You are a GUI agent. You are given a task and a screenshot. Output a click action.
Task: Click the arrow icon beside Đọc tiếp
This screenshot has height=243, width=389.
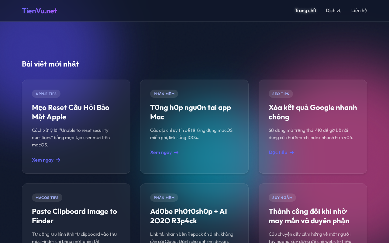292,152
